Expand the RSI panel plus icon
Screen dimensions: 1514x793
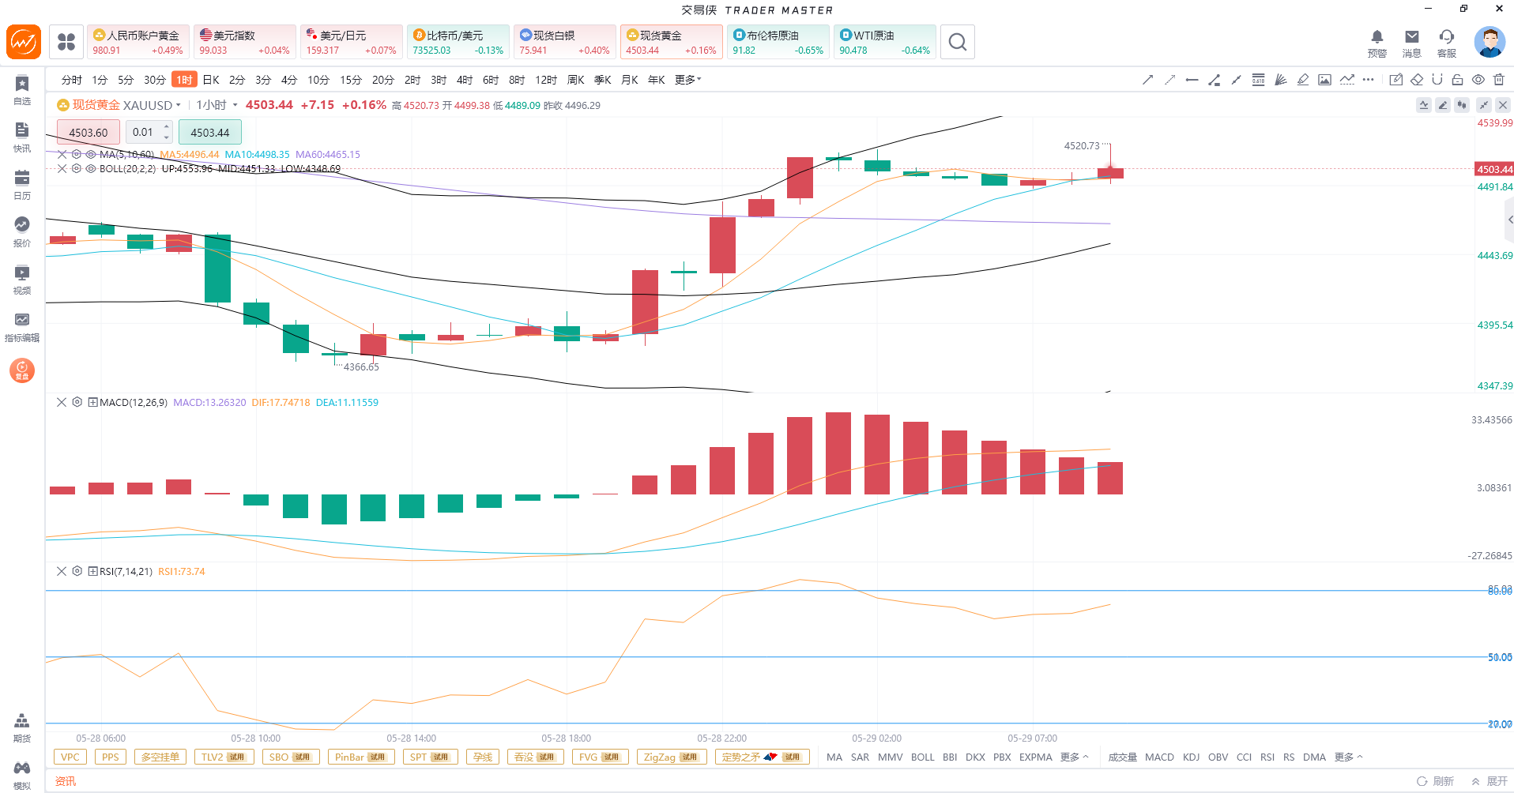pyautogui.click(x=92, y=571)
